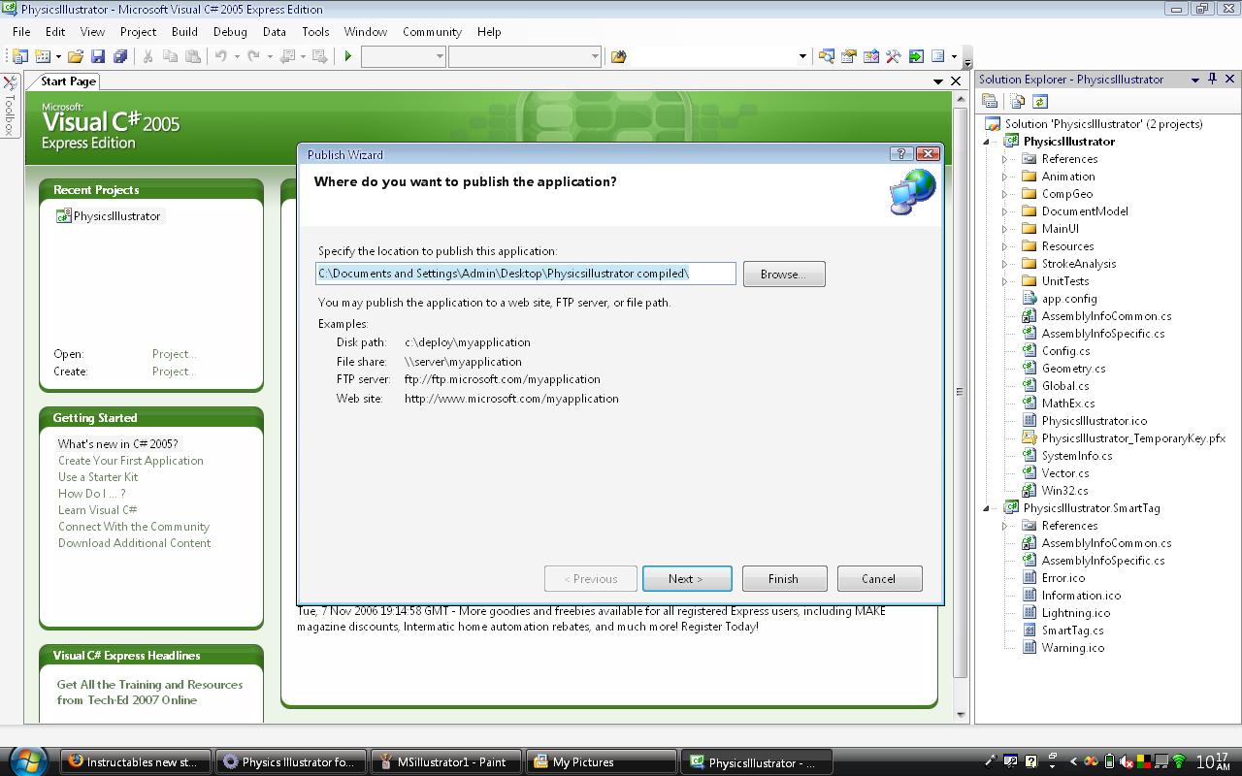The width and height of the screenshot is (1242, 776).
Task: Open the Properties Window toolbar icon
Action: tap(849, 56)
